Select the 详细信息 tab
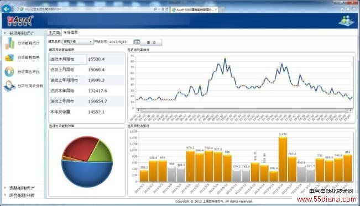This screenshot has width=360, height=206. click(x=70, y=33)
